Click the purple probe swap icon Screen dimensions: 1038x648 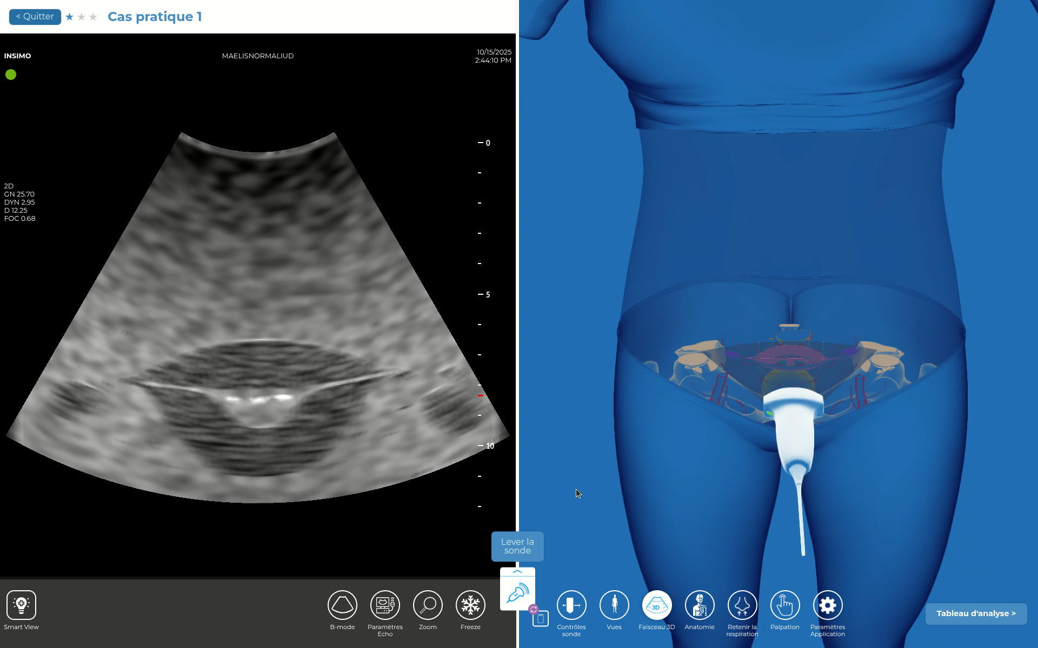534,609
